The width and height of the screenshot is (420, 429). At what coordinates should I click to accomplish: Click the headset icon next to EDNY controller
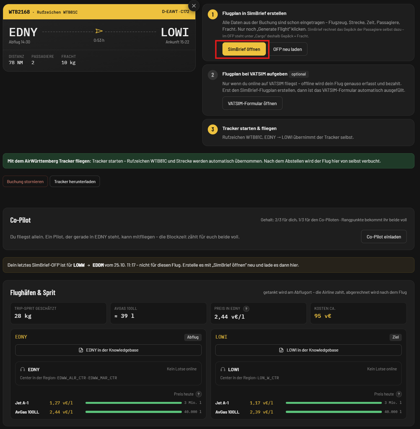[23, 370]
